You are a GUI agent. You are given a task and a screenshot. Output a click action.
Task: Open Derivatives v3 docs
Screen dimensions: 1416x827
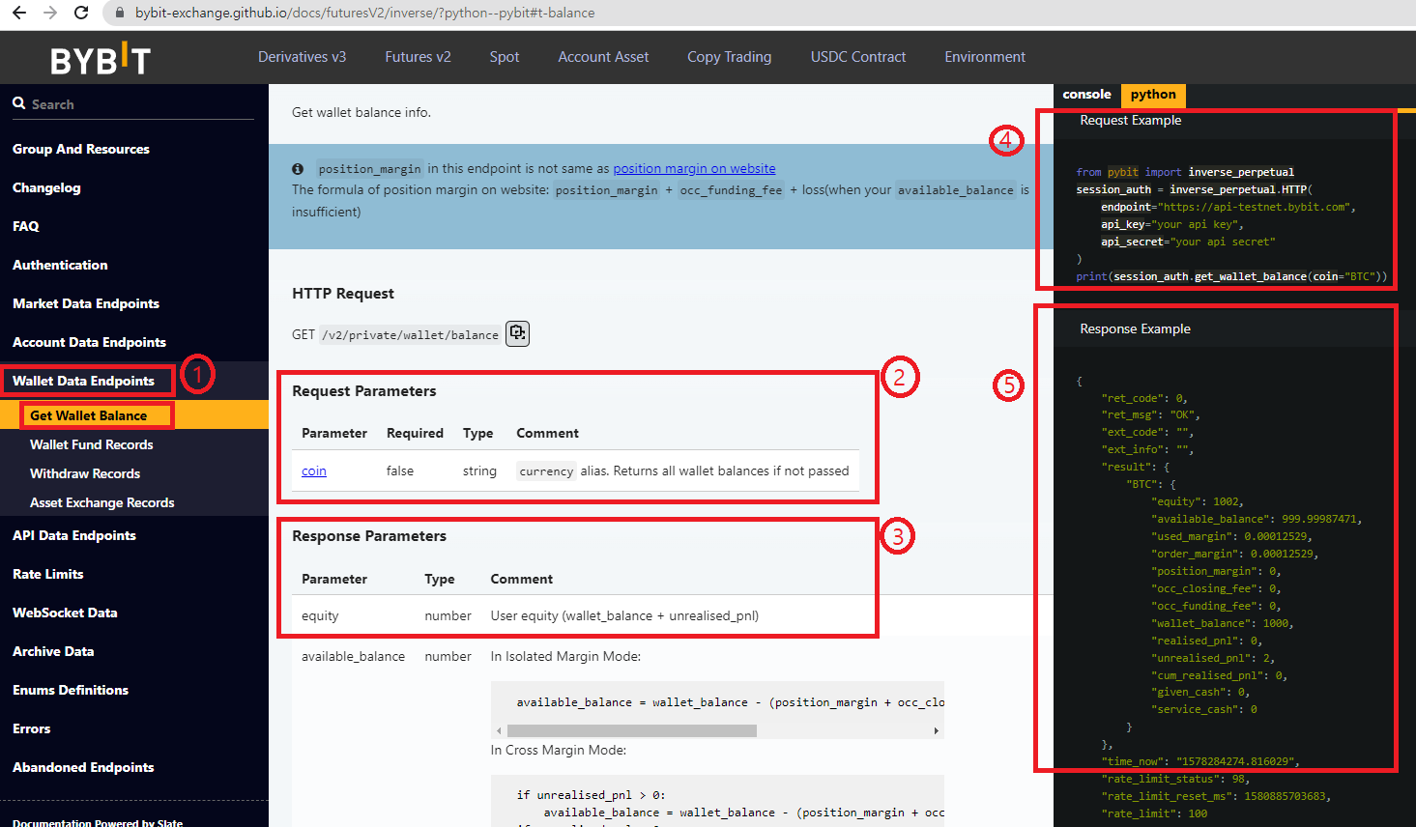coord(302,57)
